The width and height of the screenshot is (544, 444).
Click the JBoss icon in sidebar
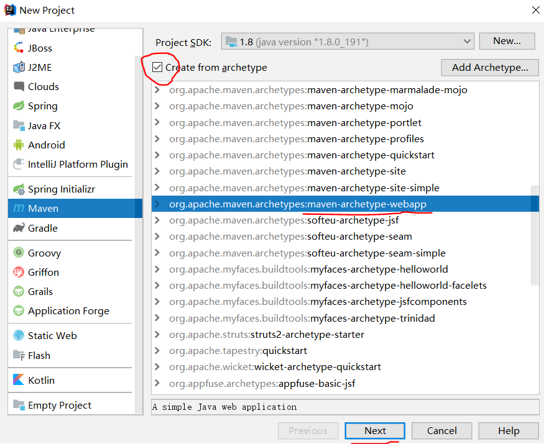coord(19,48)
